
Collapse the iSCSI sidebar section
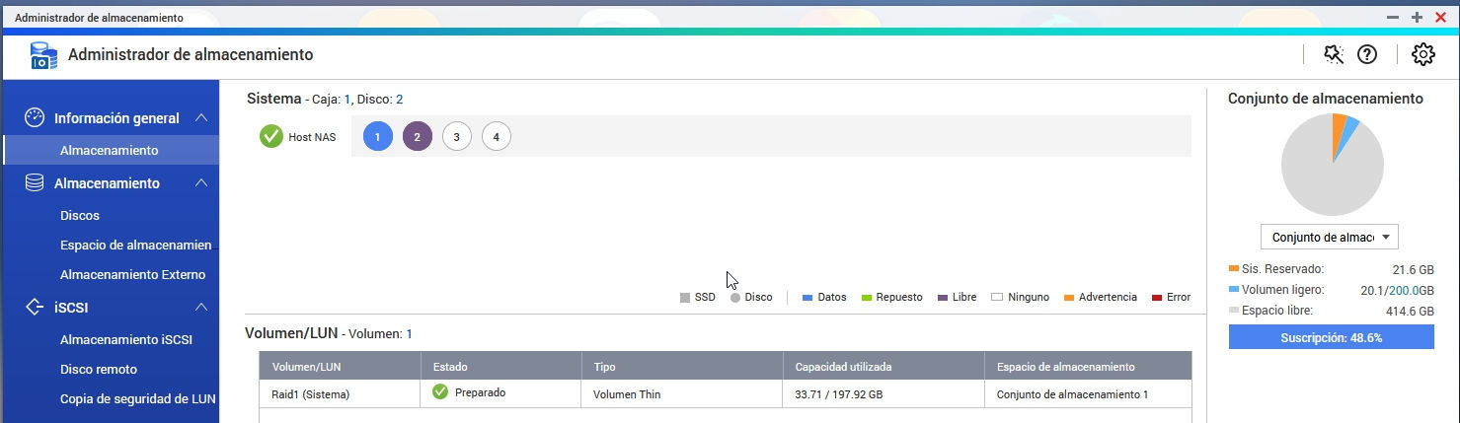(x=201, y=308)
